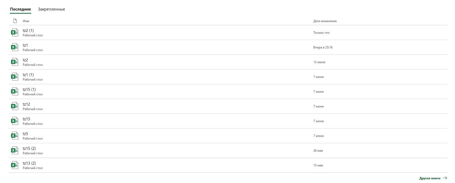Open the tz1 (1) file entry
Image resolution: width=455 pixels, height=183 pixels.
pyautogui.click(x=228, y=77)
